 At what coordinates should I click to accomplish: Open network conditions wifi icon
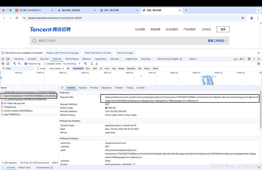point(85,64)
